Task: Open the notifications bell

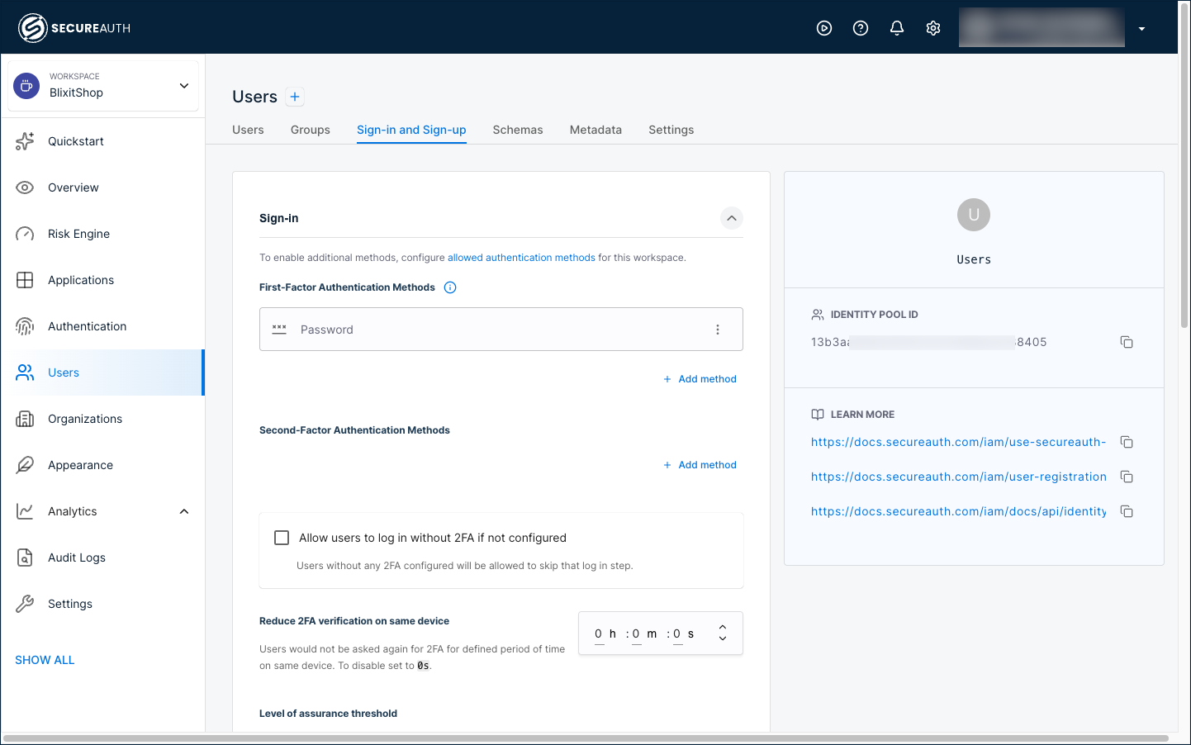Action: point(897,28)
